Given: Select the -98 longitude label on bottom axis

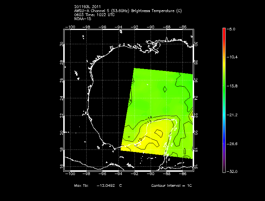Looking at the screenshot, I should 86,174.
